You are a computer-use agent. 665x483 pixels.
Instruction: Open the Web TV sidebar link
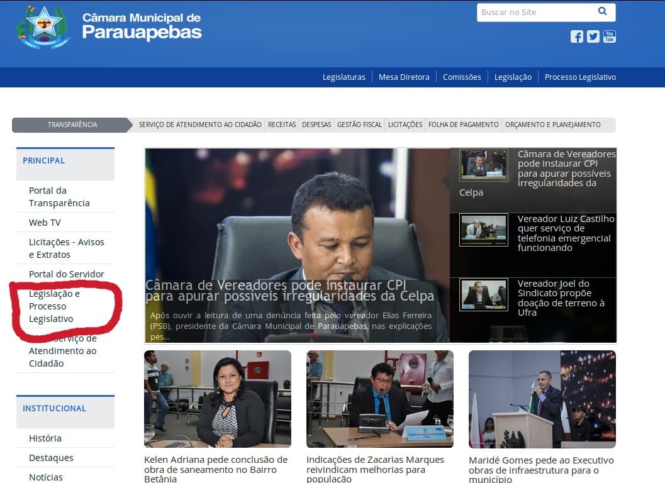click(45, 223)
